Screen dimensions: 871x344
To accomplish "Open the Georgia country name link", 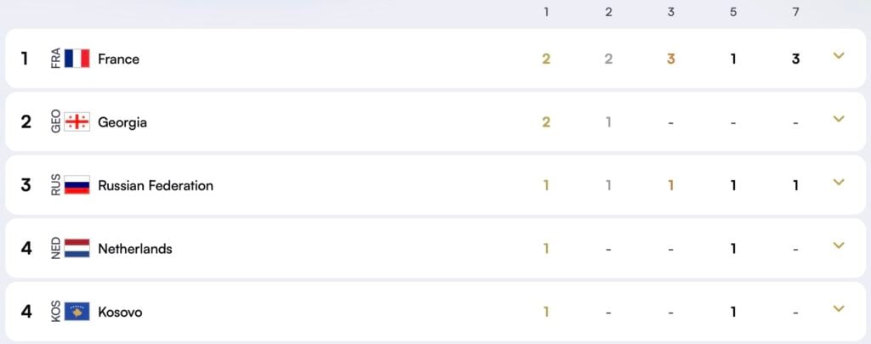I will click(x=122, y=122).
